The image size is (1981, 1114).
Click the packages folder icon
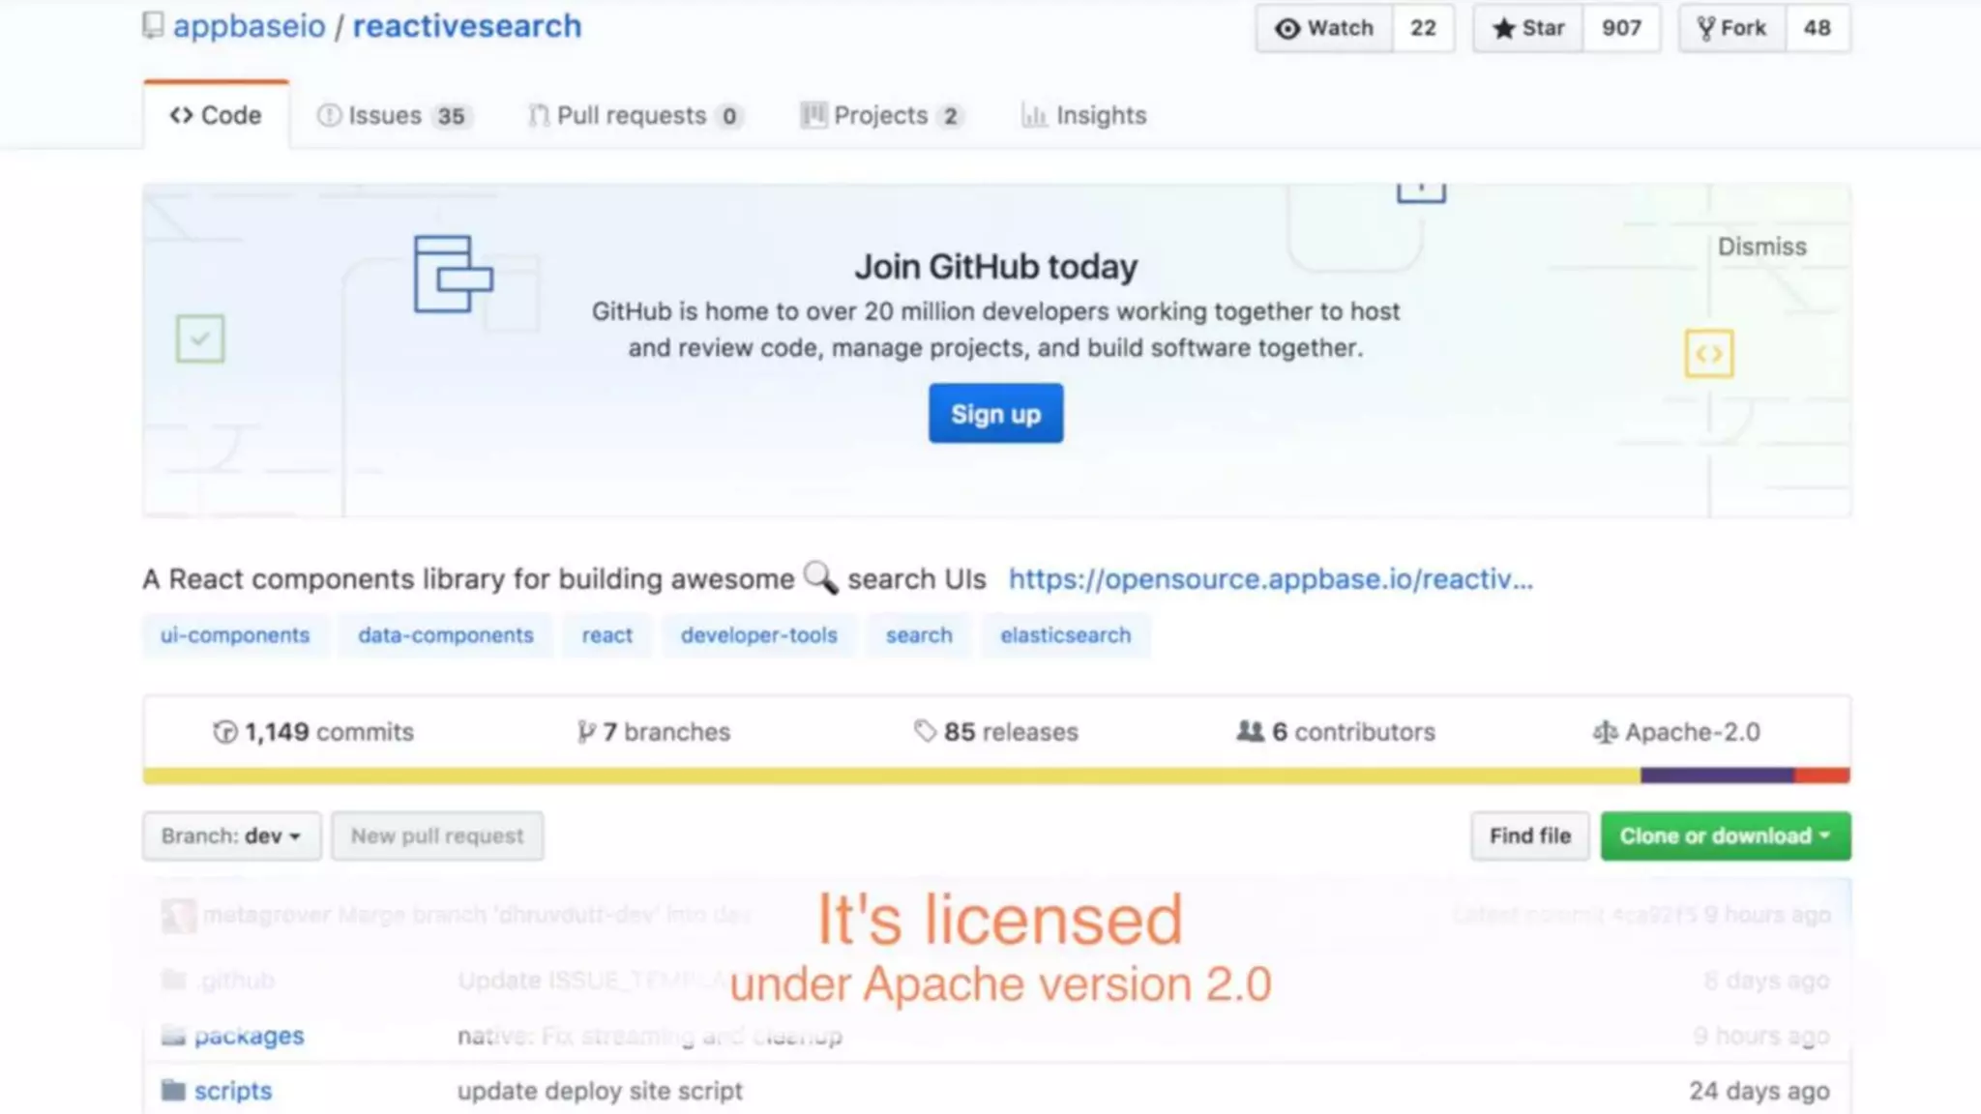[174, 1036]
